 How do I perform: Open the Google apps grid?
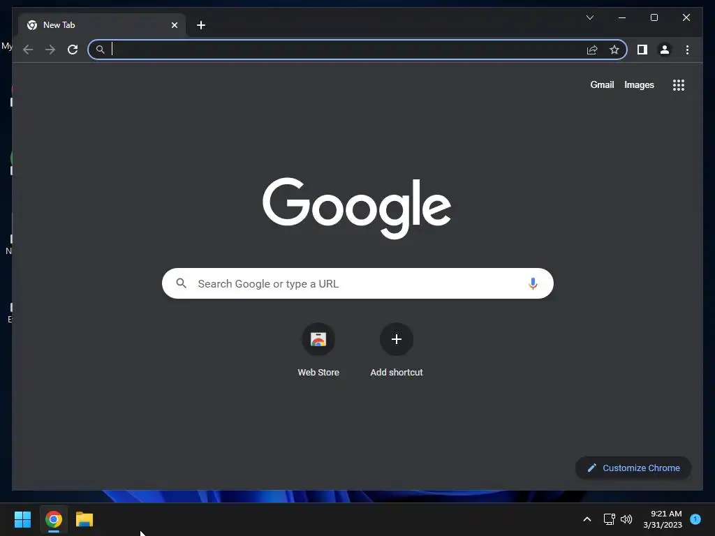tap(679, 84)
